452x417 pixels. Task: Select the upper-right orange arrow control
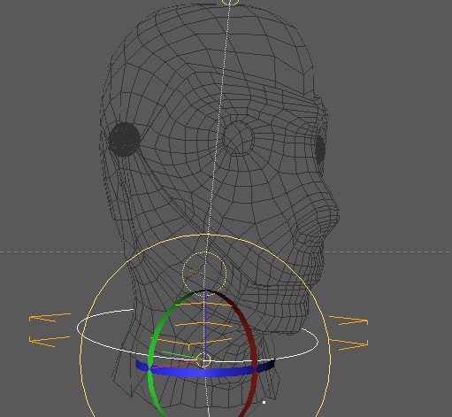(x=349, y=320)
